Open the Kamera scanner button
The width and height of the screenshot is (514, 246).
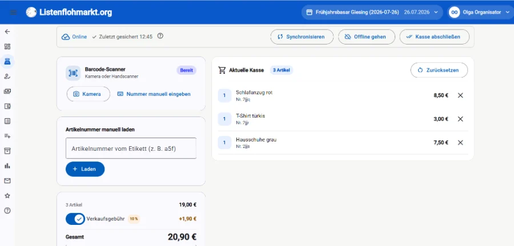[x=89, y=94]
